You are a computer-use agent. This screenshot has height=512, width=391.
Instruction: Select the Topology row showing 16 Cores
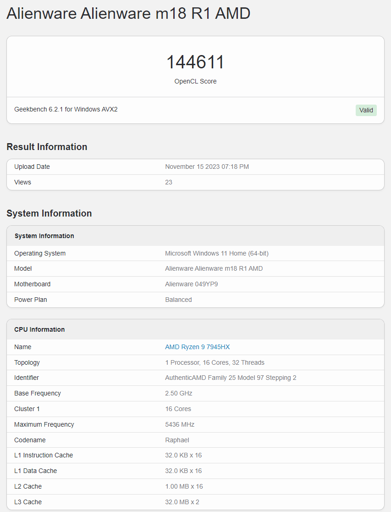tap(215, 362)
